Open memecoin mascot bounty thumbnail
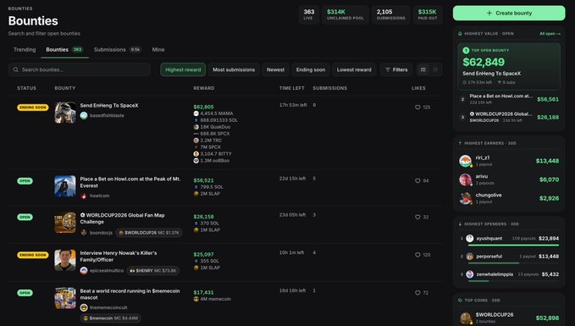 65,298
